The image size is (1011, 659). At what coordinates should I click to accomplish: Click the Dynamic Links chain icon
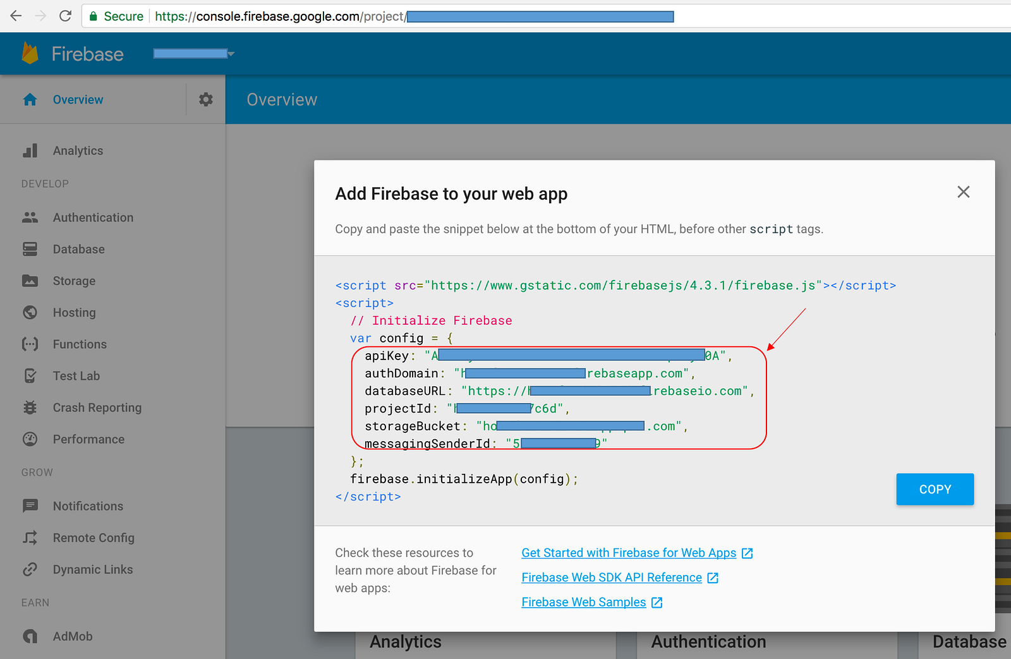coord(30,569)
